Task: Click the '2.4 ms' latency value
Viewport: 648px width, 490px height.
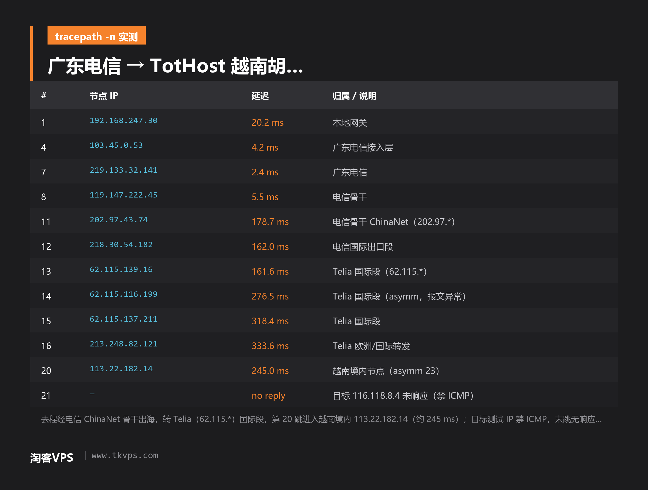Action: [x=265, y=172]
